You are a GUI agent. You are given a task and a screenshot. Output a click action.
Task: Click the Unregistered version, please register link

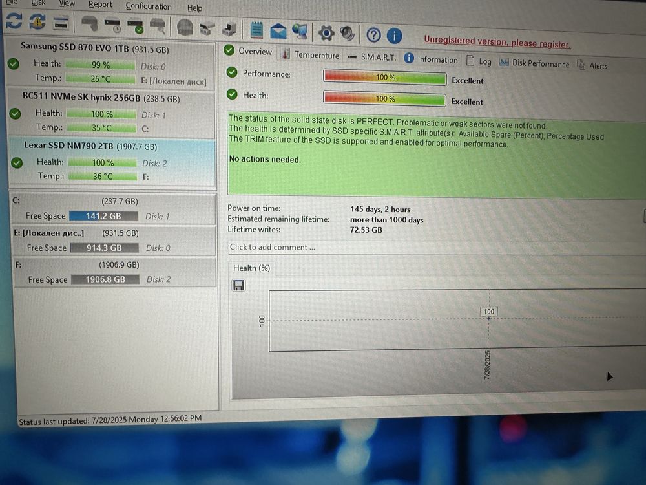click(497, 41)
